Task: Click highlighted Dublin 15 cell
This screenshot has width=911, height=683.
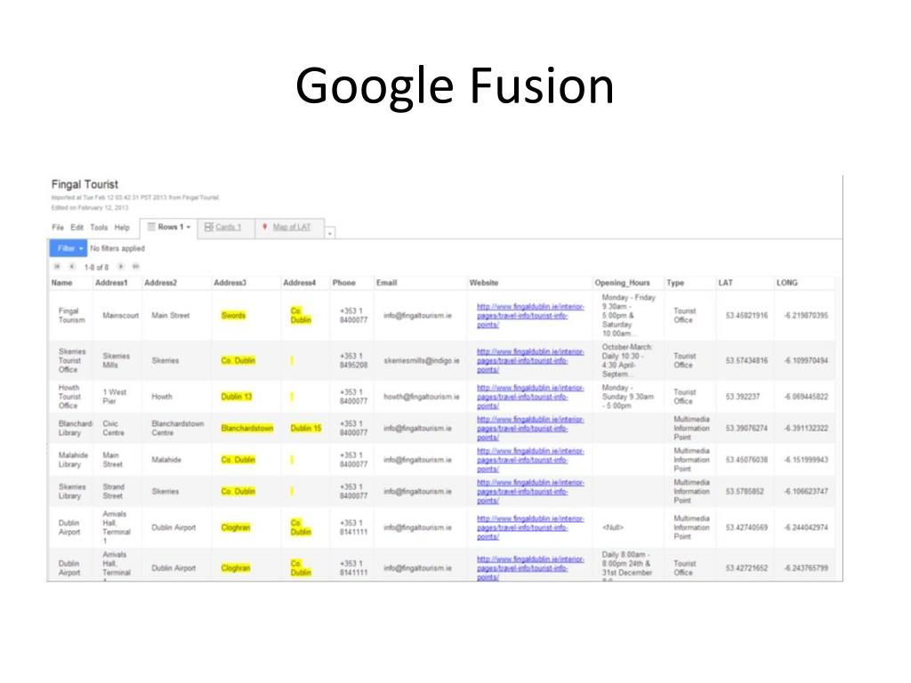Action: coord(306,428)
